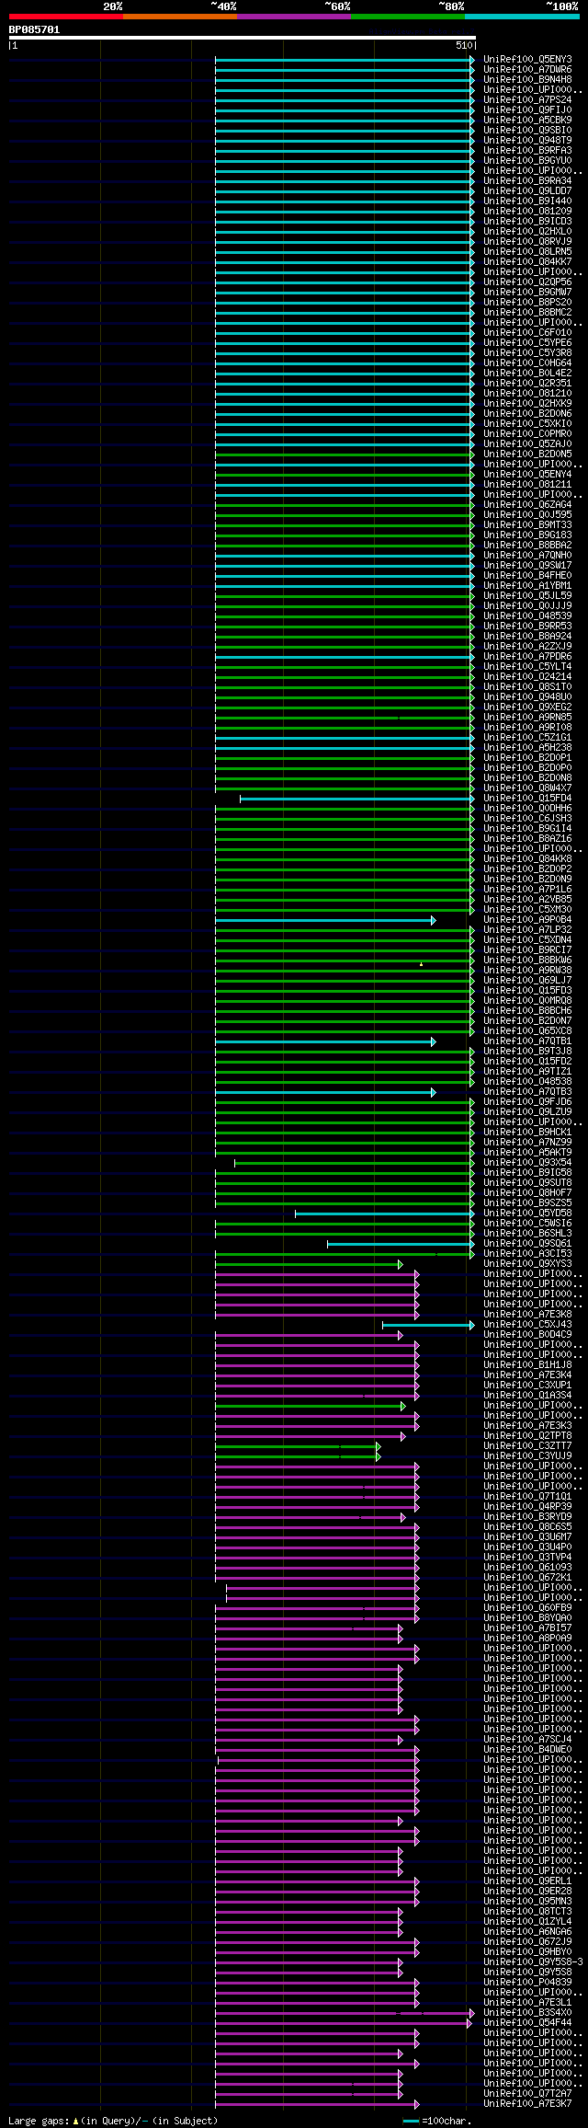Select the UniRef100_B8BMC2 label
The width and height of the screenshot is (588, 2128).
click(x=527, y=313)
